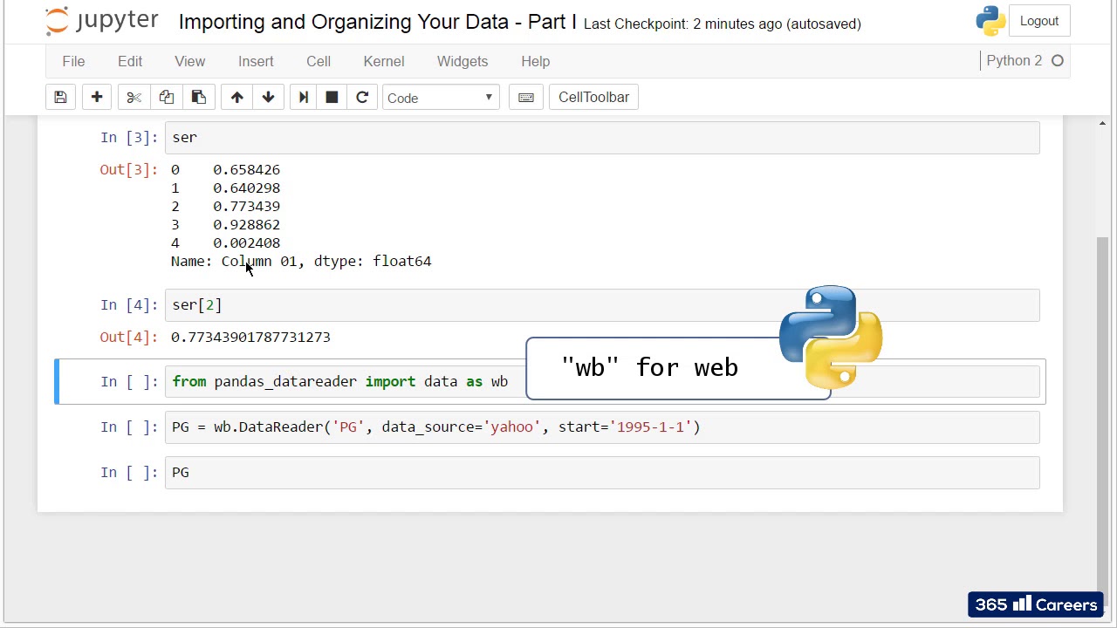Click the In [4]: prompt
Screen dimensions: 1117x628
click(x=129, y=305)
